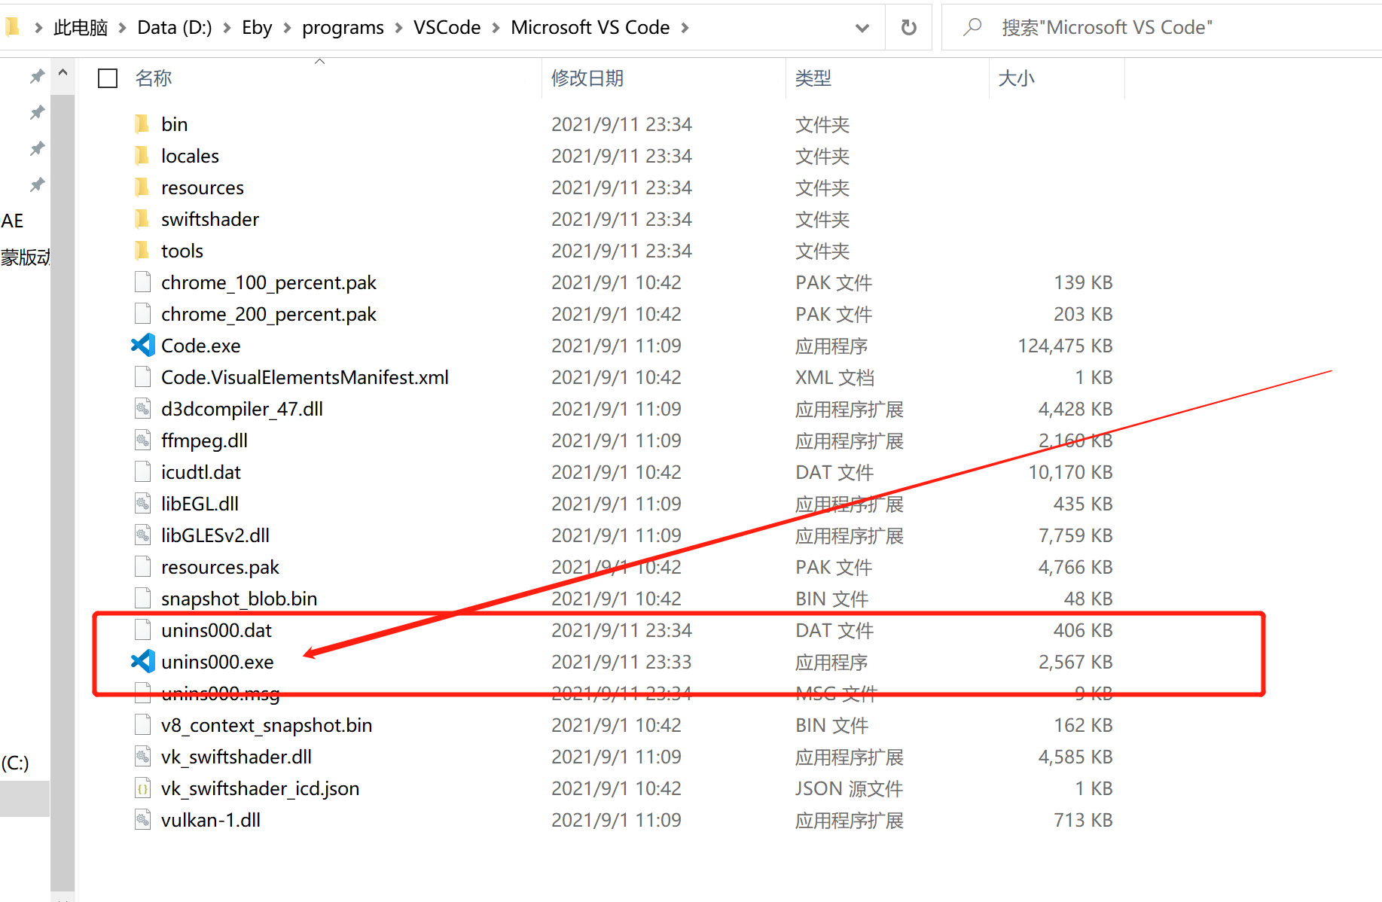1382x902 pixels.
Task: Launch Code.exe by clicking its VS Code icon
Action: [x=142, y=345]
